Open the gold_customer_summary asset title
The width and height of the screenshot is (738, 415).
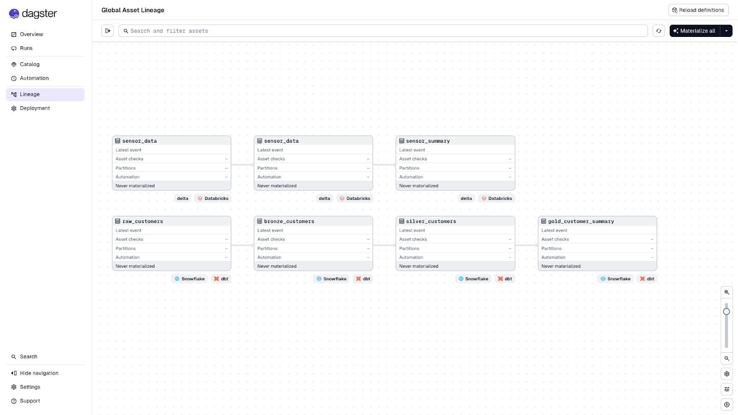tap(581, 222)
